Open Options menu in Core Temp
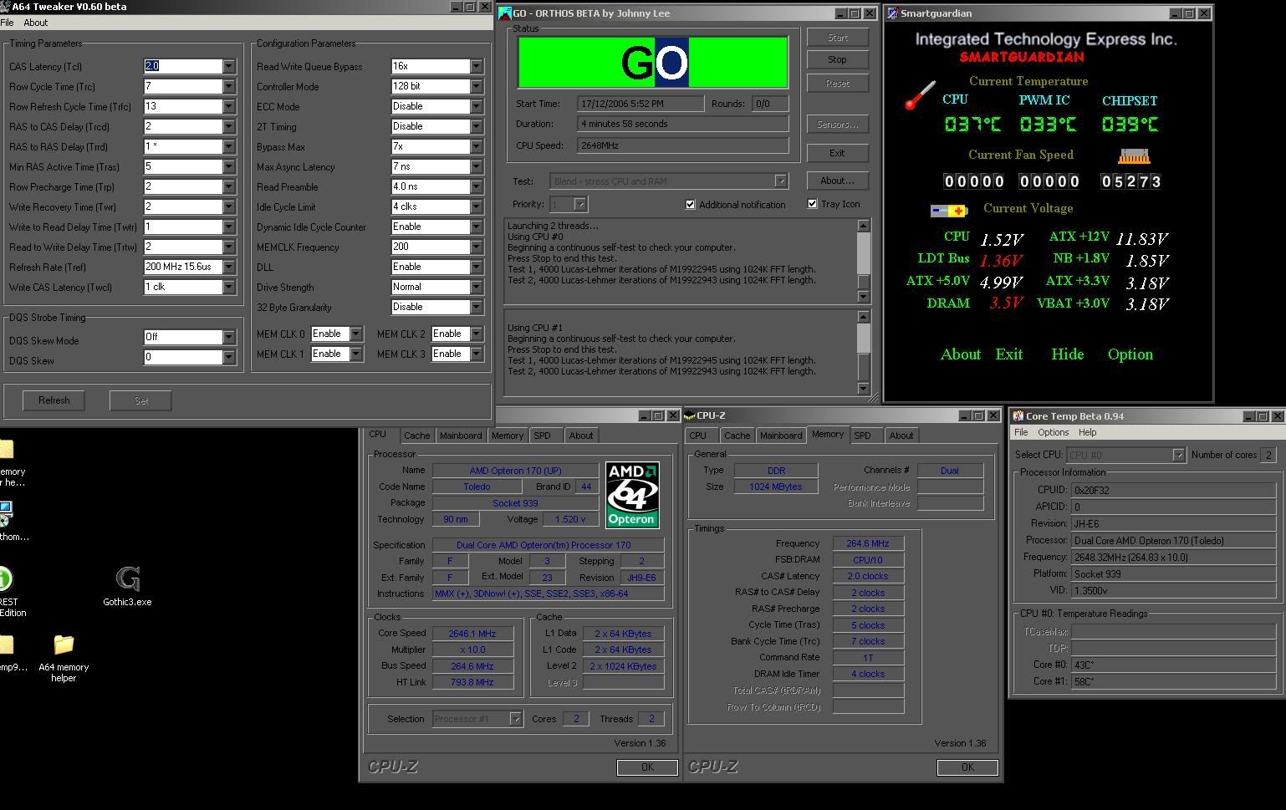The height and width of the screenshot is (810, 1286). point(1053,432)
